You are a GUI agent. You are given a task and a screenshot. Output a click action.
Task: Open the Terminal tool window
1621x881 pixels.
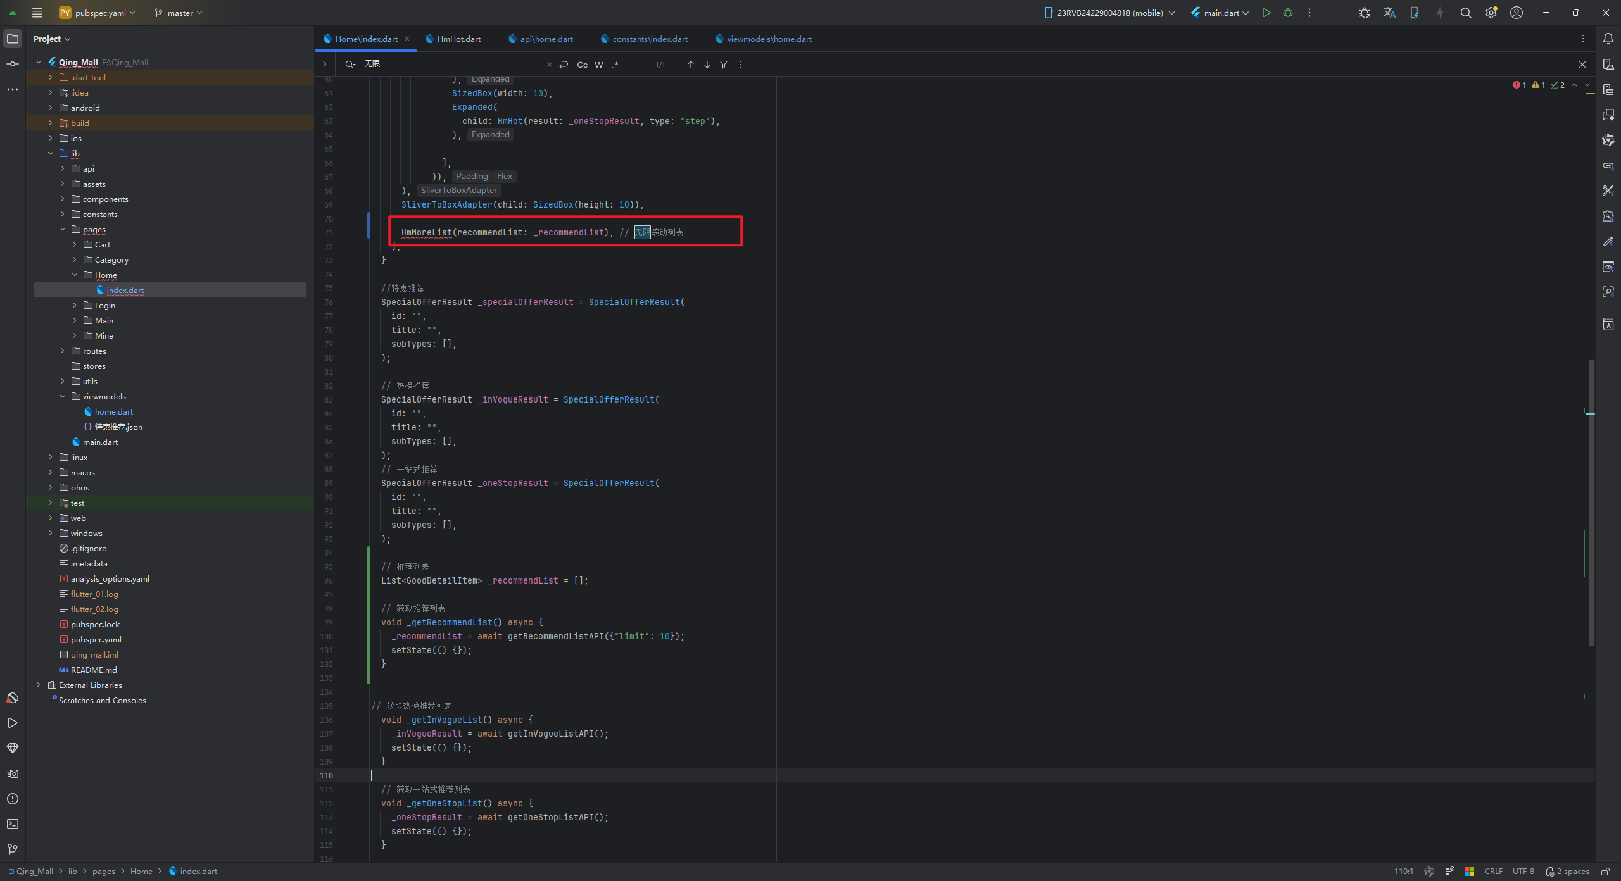[x=12, y=824]
